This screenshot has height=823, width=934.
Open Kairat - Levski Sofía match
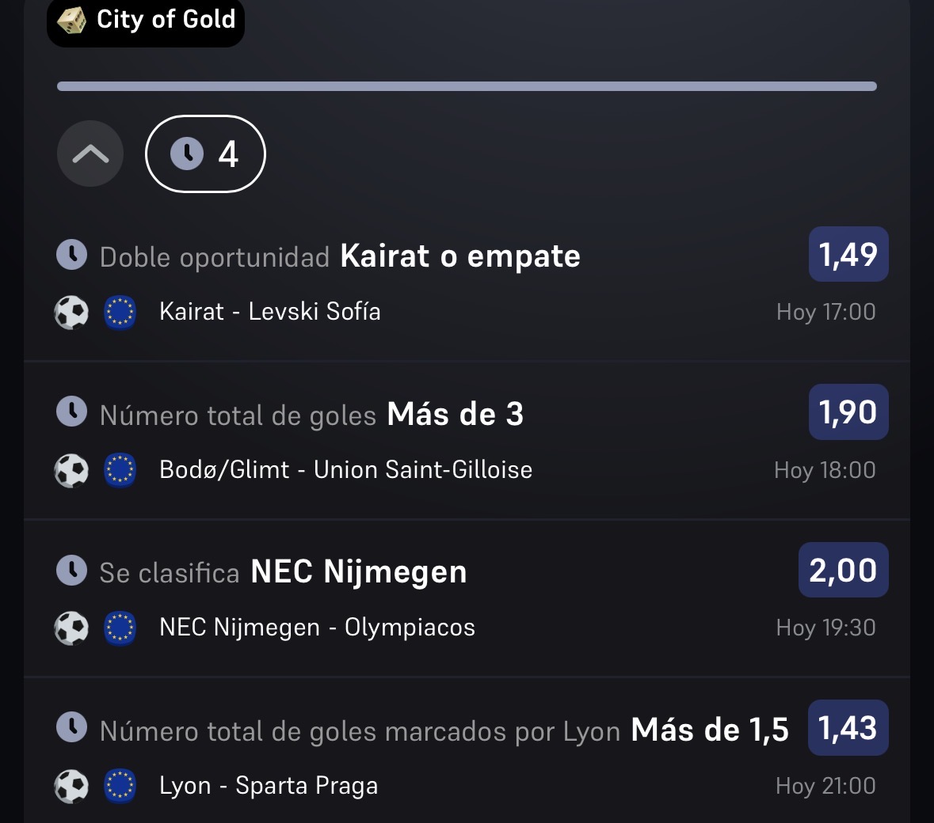coord(270,311)
